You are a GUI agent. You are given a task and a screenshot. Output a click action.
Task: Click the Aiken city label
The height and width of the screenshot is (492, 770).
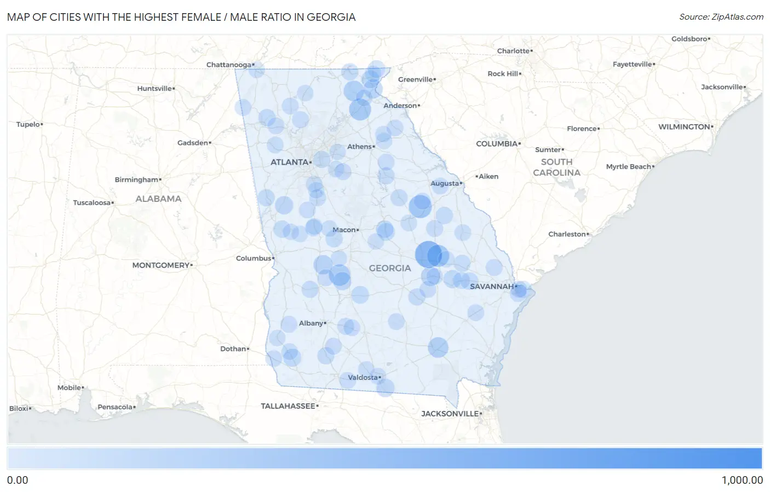(x=489, y=176)
